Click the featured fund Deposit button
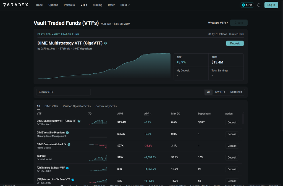Image resolution: width=283 pixels, height=186 pixels. [235, 43]
